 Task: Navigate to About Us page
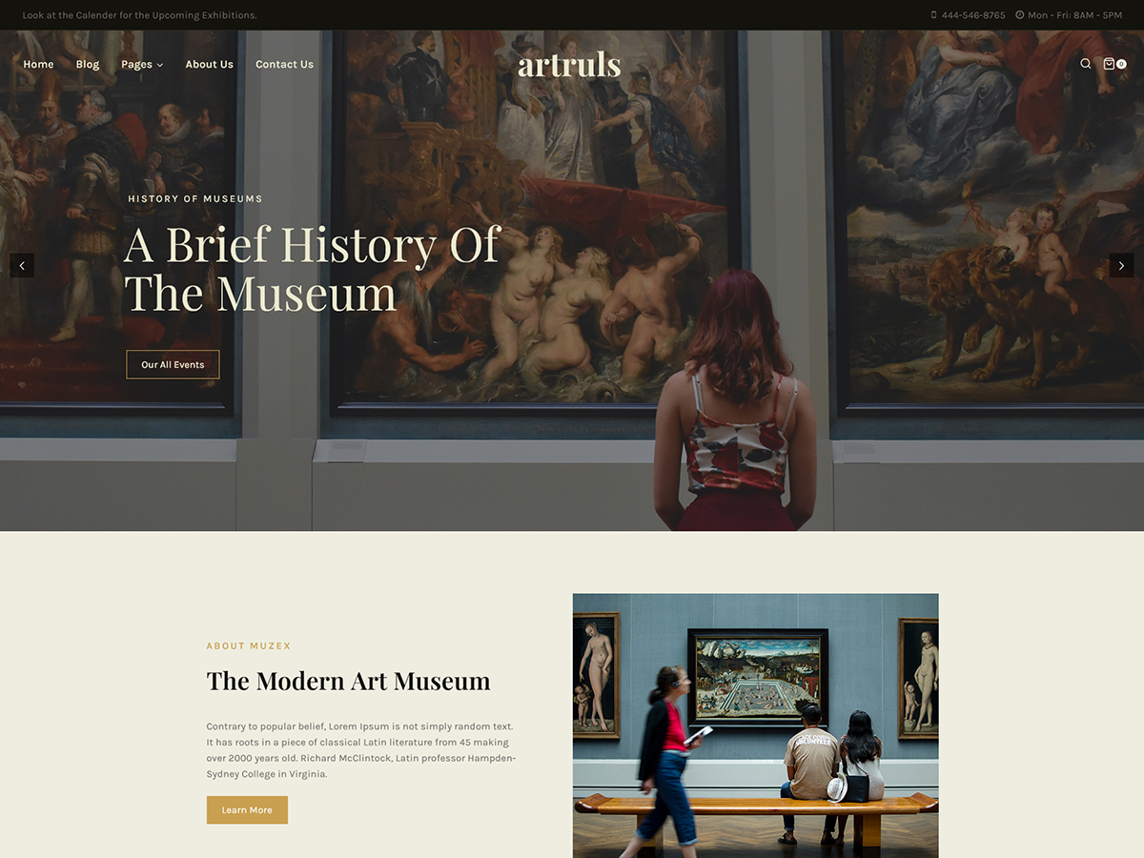209,65
